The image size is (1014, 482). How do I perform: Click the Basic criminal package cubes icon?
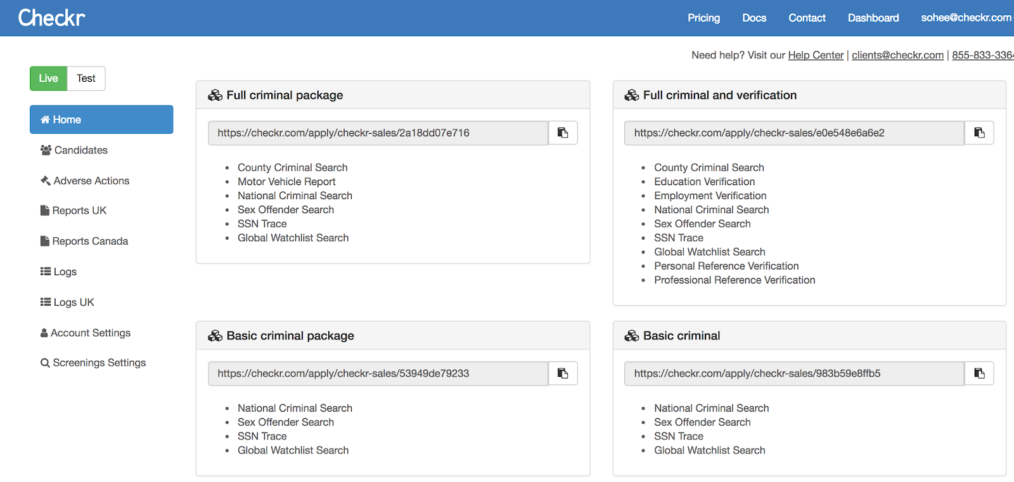coord(215,335)
